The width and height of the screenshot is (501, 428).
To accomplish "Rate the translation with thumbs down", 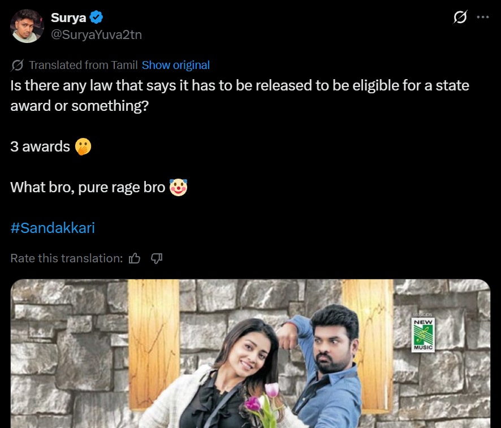I will (x=157, y=258).
